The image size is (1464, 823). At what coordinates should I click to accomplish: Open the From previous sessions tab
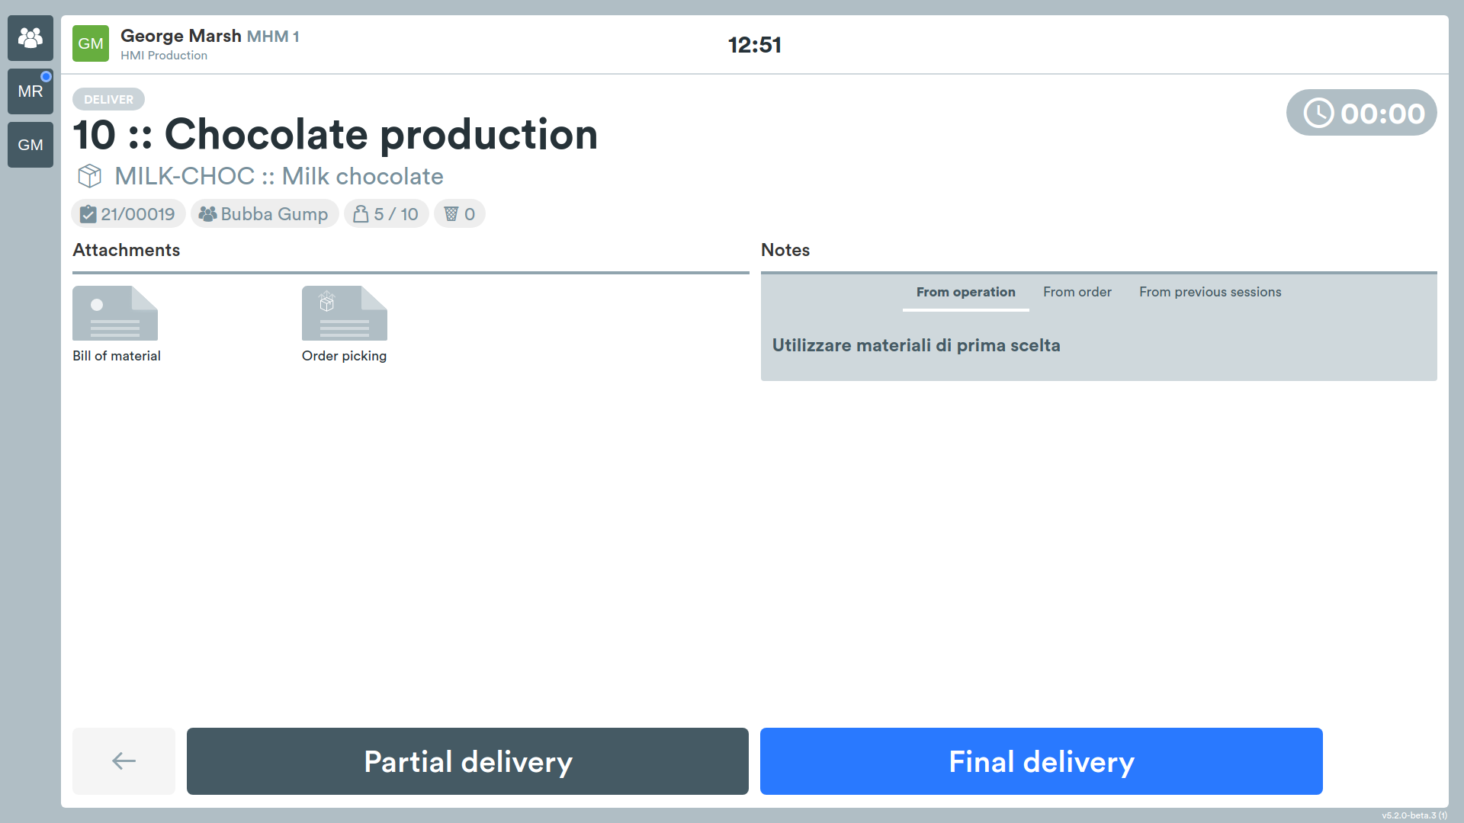[x=1210, y=293]
